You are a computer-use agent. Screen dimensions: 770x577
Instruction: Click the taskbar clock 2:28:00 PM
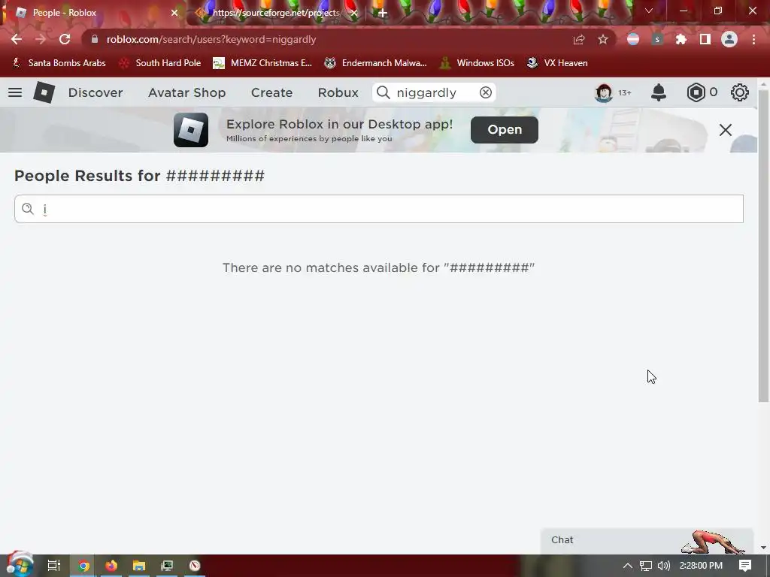point(701,566)
